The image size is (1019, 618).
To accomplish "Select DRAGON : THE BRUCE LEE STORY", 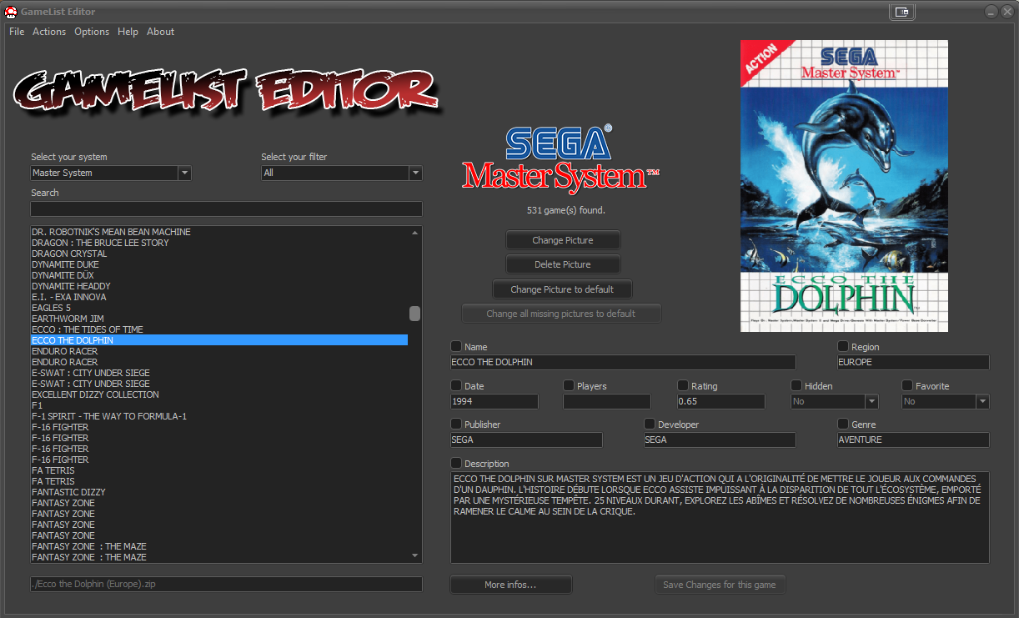I will (x=219, y=243).
